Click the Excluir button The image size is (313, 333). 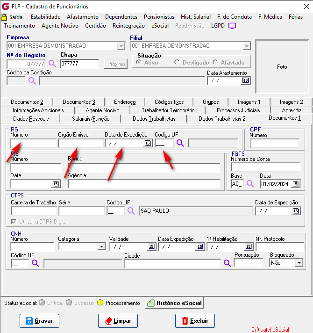195,321
